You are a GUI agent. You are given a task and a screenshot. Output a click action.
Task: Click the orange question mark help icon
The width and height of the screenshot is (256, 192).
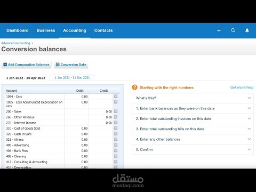(135, 87)
